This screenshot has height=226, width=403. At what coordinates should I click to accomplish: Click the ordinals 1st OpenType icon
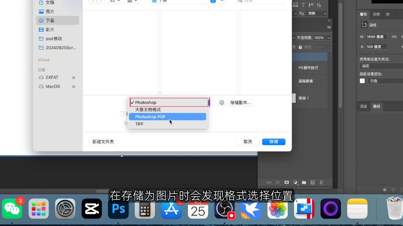[311, 5]
